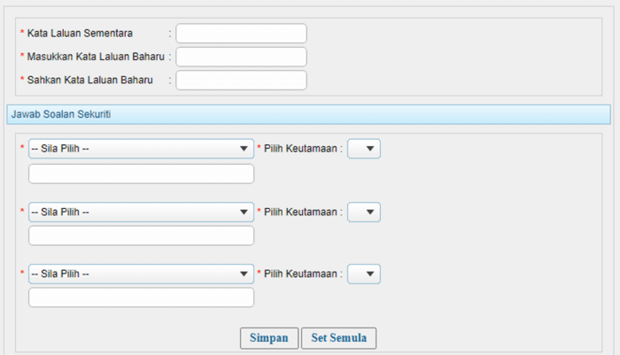Screen dimensions: 620x355
Task: Expand the second Pilih Keutamaan dropdown
Action: 364,212
